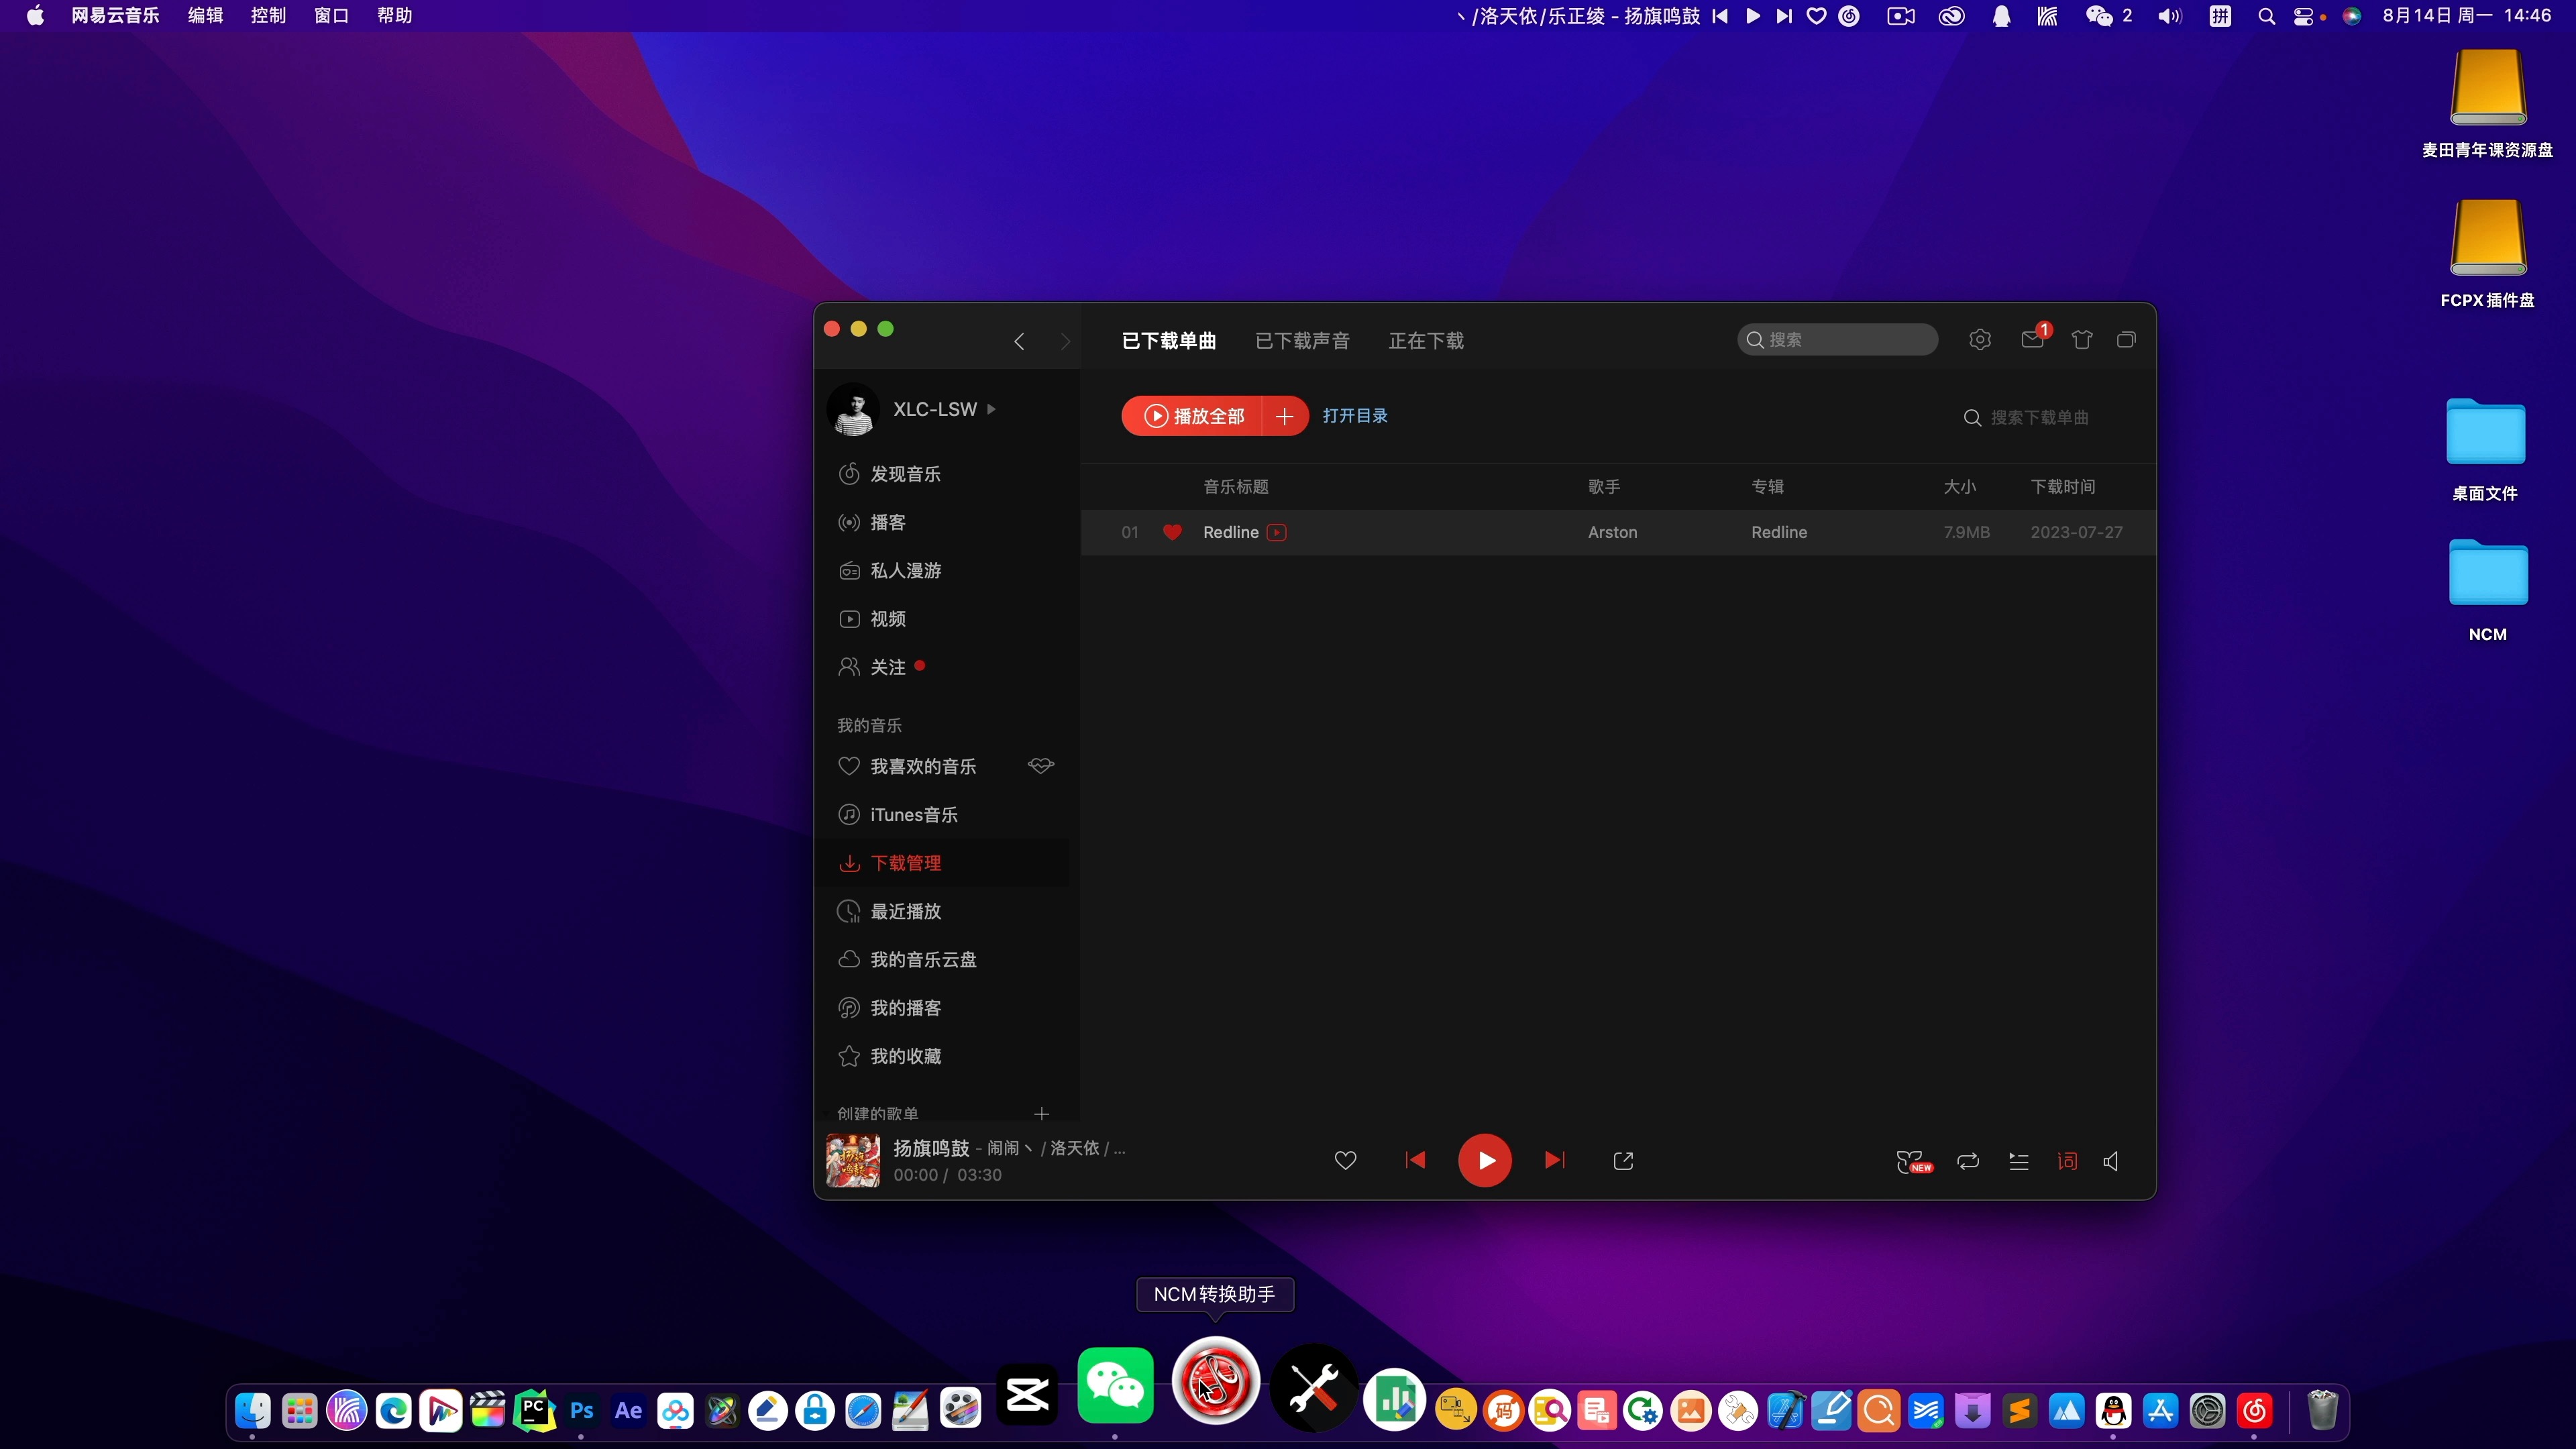Open the playlist queue icon
The image size is (2576, 1449).
point(2019,1161)
